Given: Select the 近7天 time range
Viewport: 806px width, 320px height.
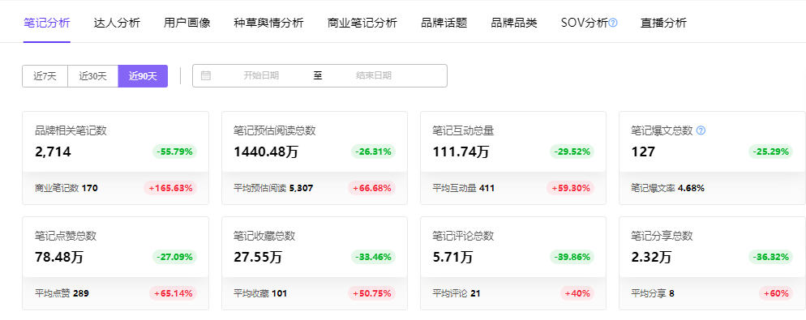Looking at the screenshot, I should coord(45,76).
